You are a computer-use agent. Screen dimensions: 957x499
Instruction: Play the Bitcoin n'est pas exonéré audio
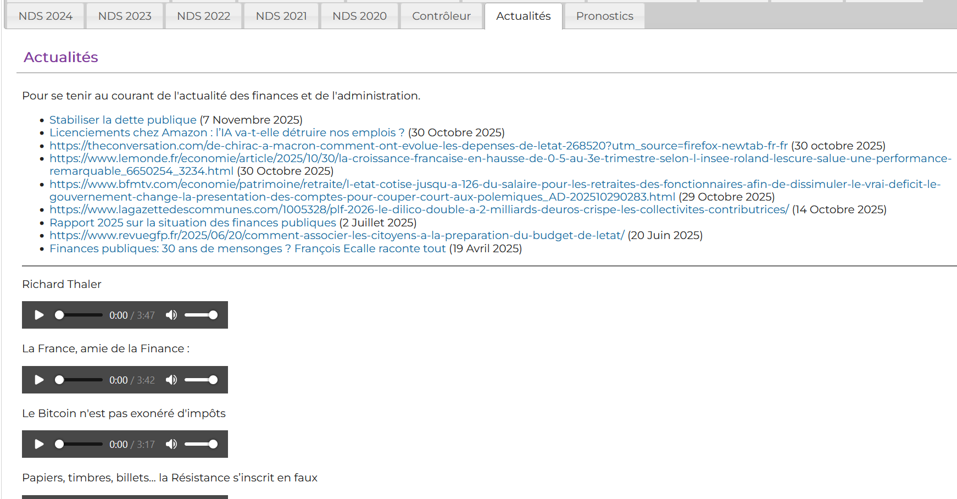(39, 444)
